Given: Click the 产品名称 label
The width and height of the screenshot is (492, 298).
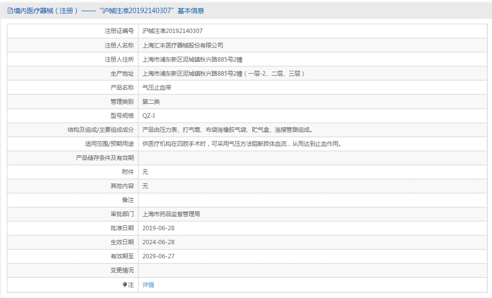Looking at the screenshot, I should pyautogui.click(x=122, y=88).
